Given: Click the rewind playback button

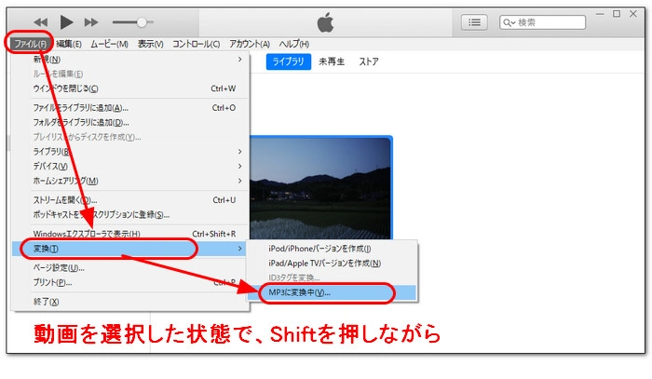Looking at the screenshot, I should coord(41,22).
